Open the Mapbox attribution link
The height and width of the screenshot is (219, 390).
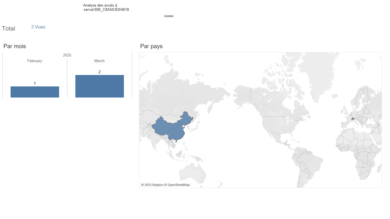152,185
